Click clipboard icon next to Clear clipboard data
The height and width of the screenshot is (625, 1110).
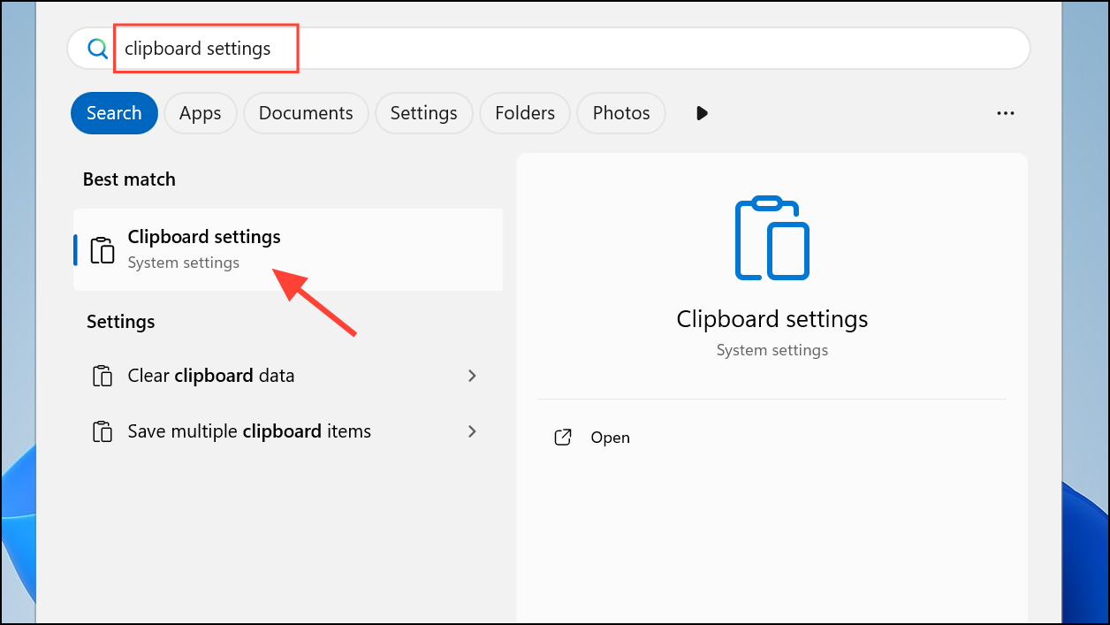click(103, 376)
